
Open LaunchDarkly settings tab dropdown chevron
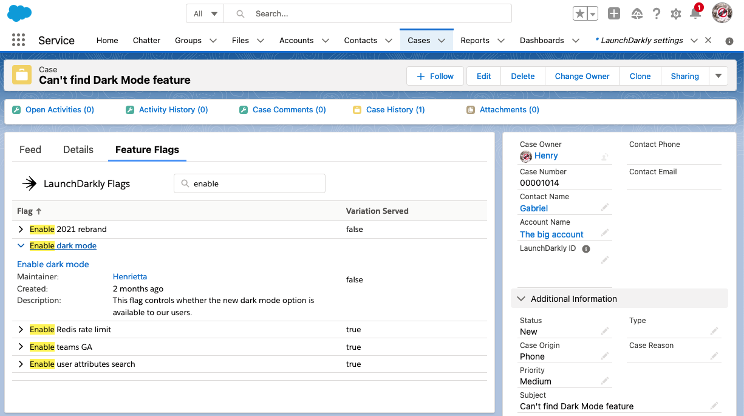tap(694, 41)
